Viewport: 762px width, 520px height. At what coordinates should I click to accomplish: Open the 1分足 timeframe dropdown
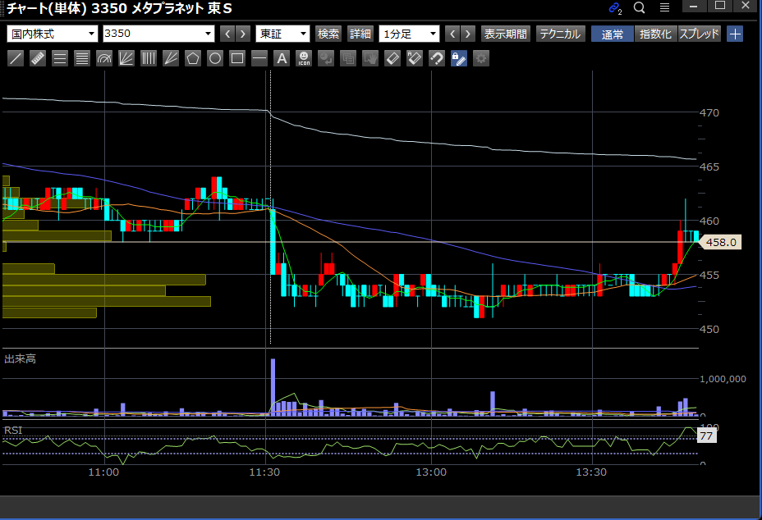tap(410, 34)
